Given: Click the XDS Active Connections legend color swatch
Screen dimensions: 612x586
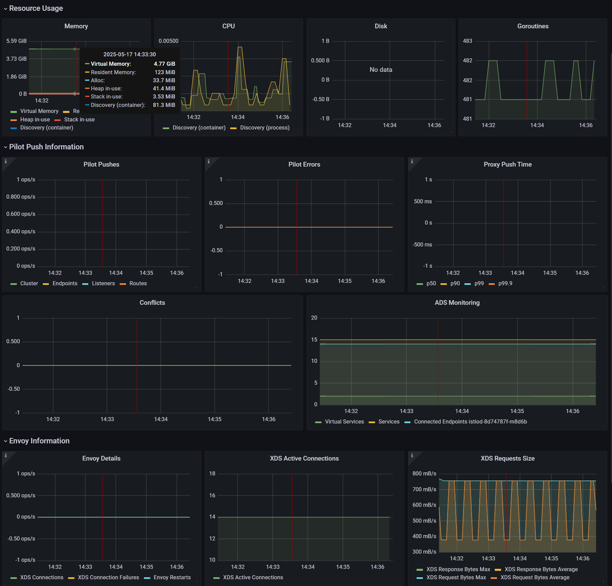Looking at the screenshot, I should pos(216,578).
